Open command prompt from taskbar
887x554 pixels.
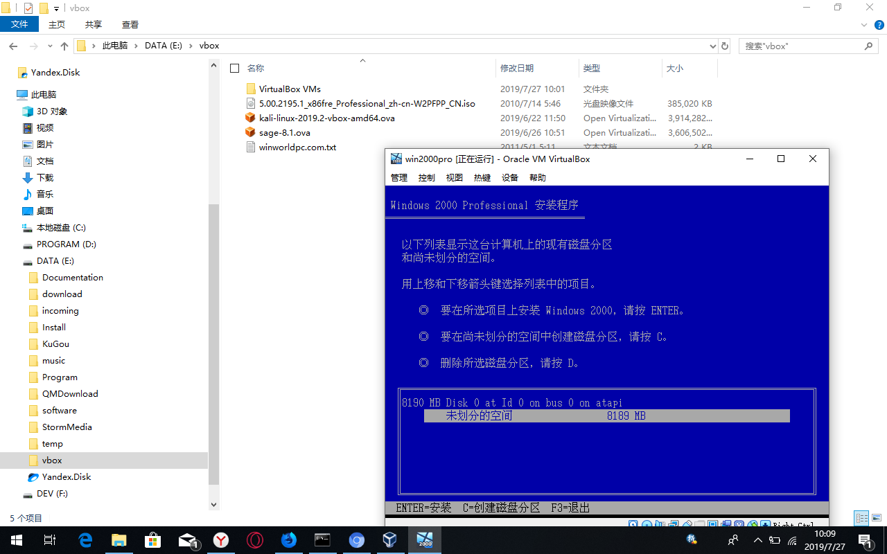pyautogui.click(x=322, y=539)
